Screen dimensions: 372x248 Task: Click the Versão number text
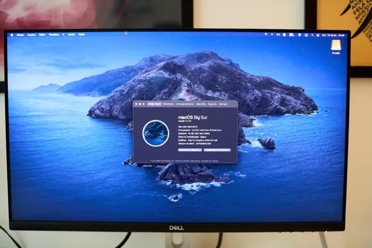click(x=185, y=121)
